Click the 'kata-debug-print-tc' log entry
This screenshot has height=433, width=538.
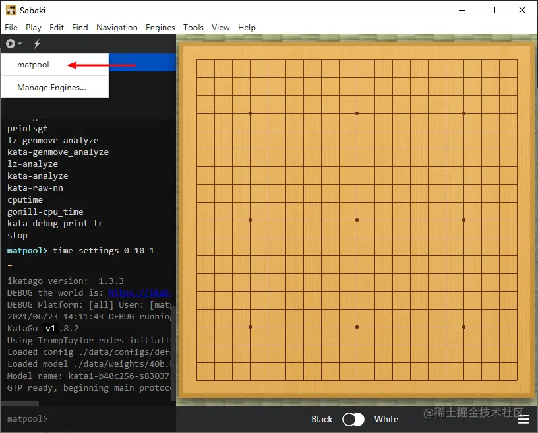pyautogui.click(x=55, y=224)
